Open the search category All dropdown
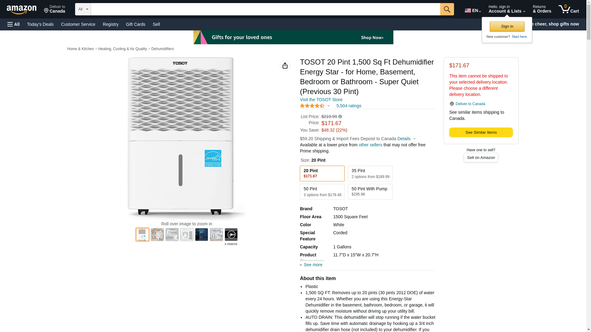 83,9
